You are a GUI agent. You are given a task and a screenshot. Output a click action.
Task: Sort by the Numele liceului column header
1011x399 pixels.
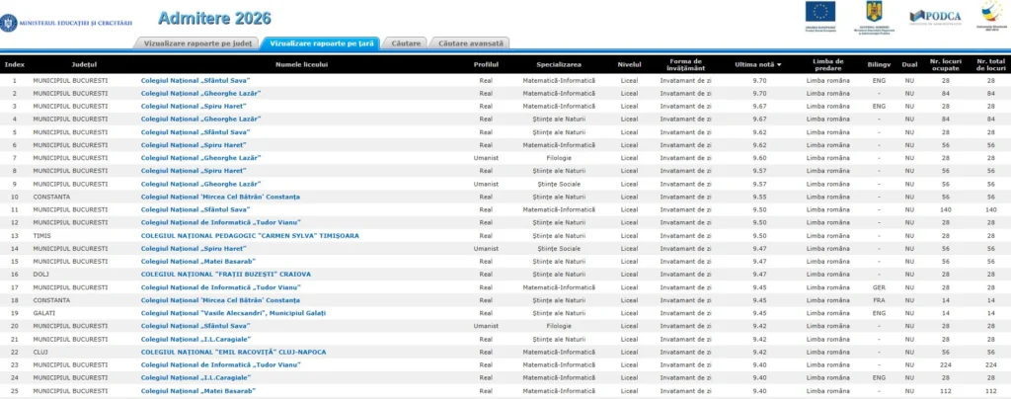pyautogui.click(x=302, y=64)
